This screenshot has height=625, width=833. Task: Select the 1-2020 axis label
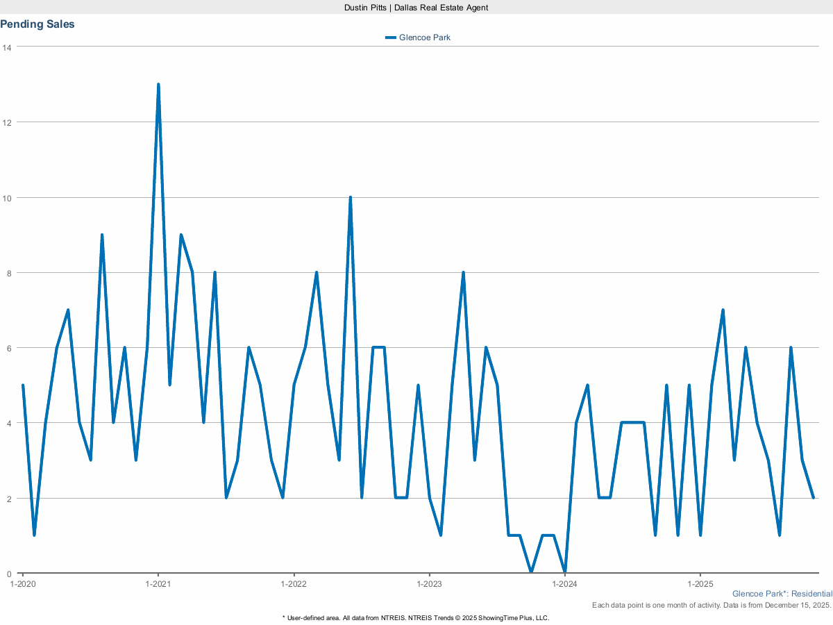[24, 584]
